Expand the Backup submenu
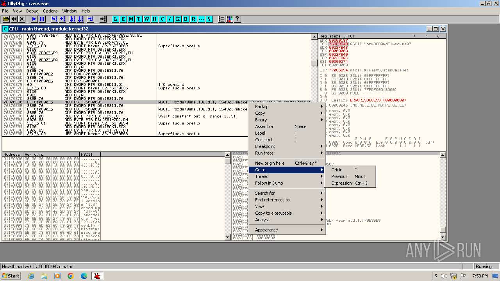The image size is (500, 281). click(x=287, y=107)
